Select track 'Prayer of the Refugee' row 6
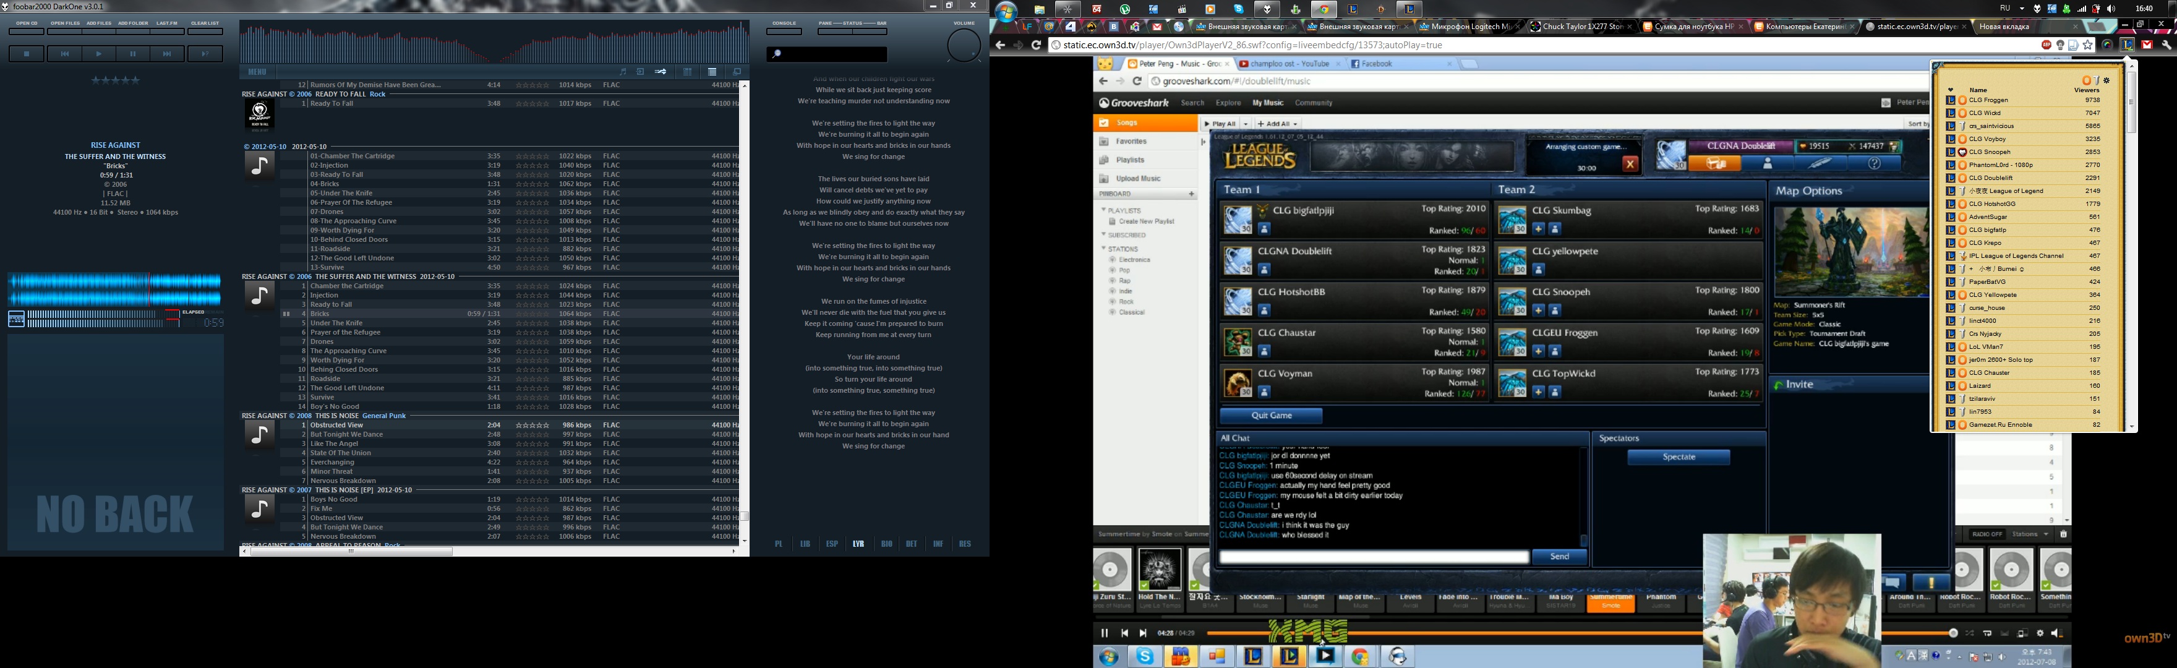 click(510, 332)
